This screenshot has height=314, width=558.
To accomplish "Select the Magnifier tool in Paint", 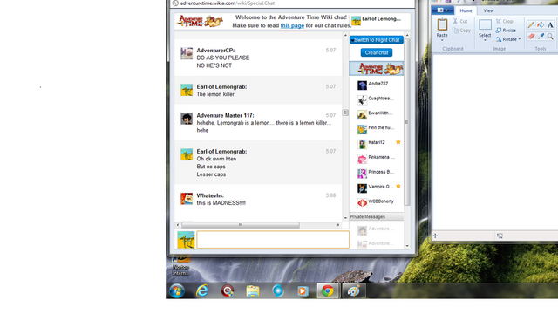I will [550, 36].
